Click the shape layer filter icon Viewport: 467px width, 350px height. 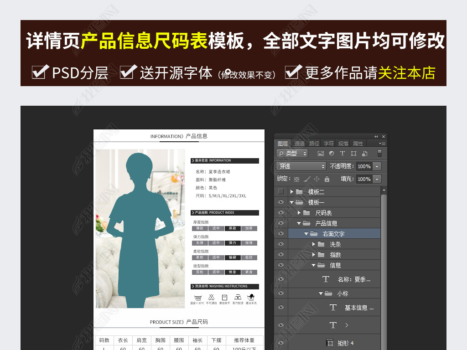[353, 154]
